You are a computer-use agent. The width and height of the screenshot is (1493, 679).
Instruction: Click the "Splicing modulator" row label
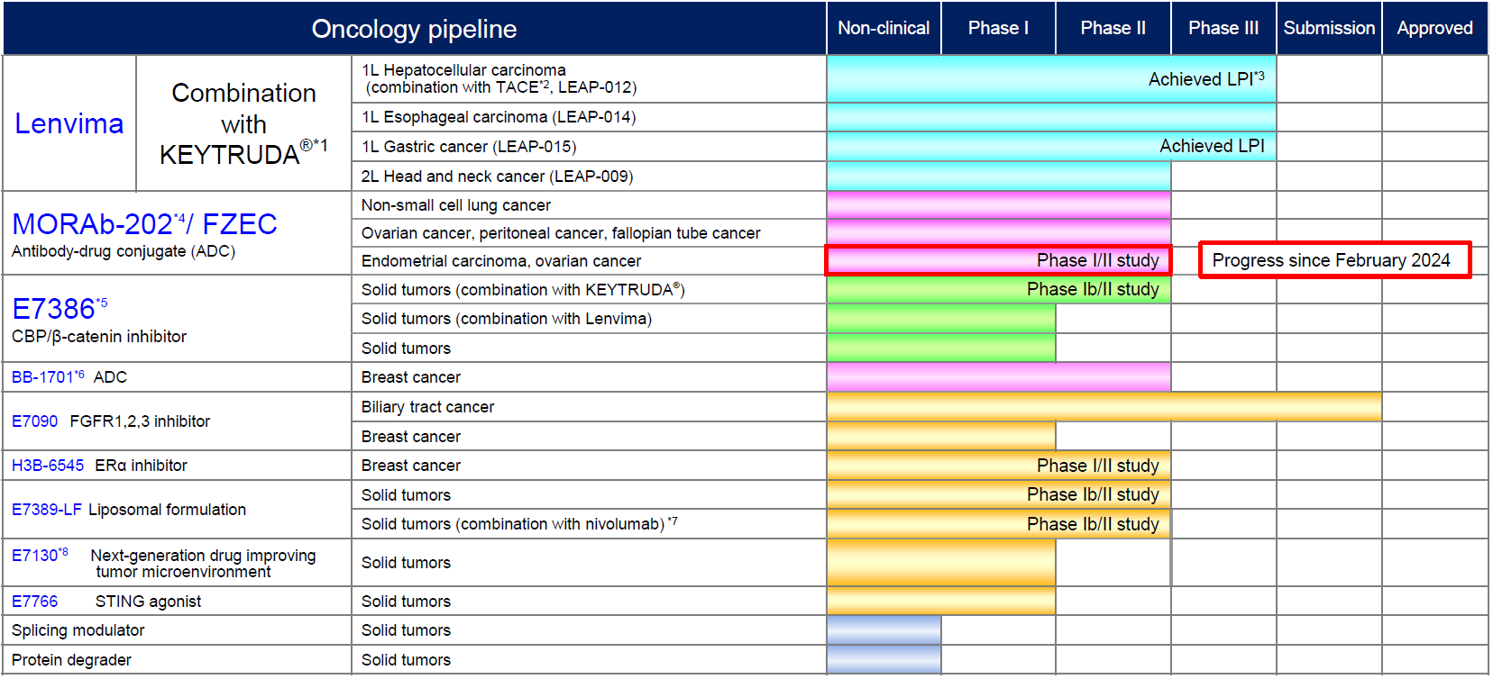click(78, 630)
